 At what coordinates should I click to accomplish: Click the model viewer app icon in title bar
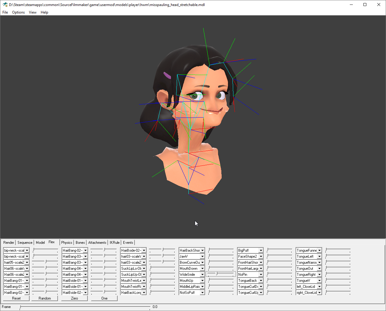(5, 5)
